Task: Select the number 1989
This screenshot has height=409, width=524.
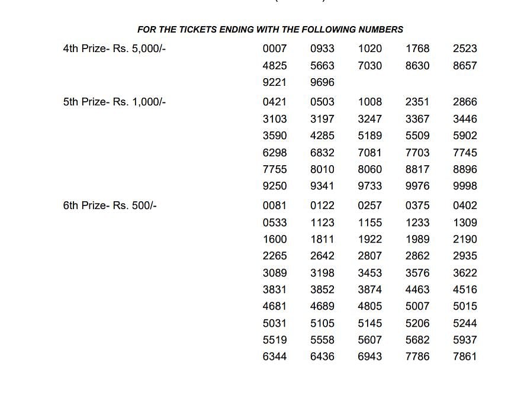Action: point(417,240)
